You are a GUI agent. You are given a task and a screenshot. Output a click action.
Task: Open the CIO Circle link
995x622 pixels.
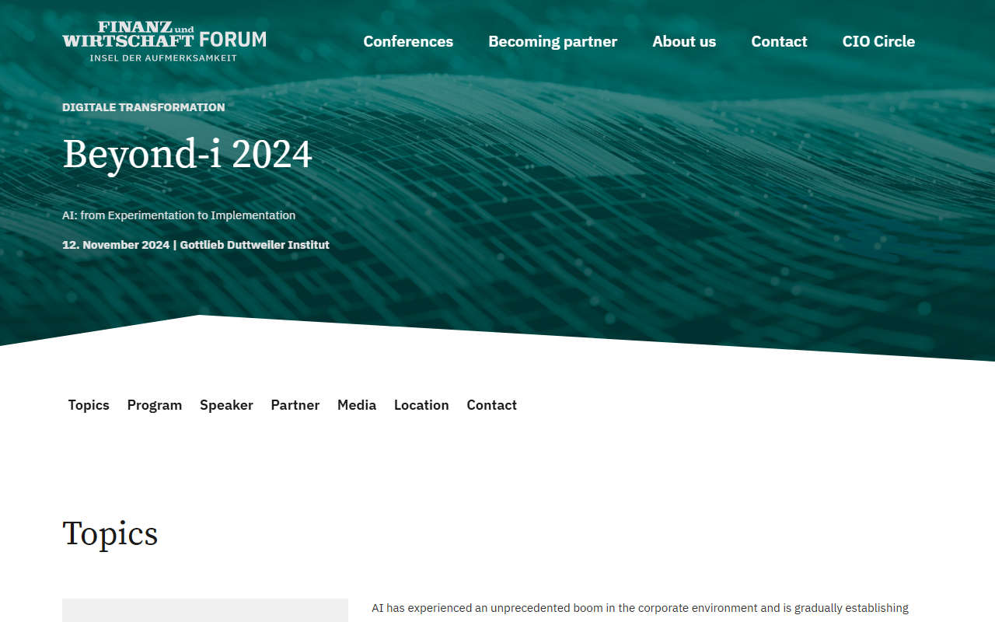click(x=878, y=41)
